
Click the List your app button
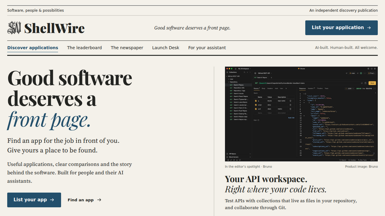coord(34,200)
